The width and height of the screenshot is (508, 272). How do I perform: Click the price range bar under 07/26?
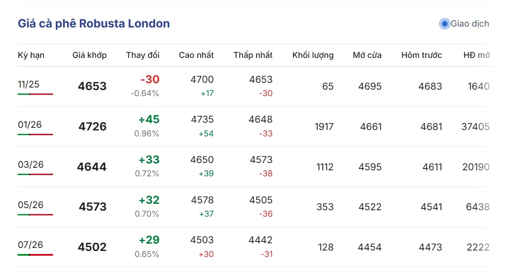(x=35, y=255)
